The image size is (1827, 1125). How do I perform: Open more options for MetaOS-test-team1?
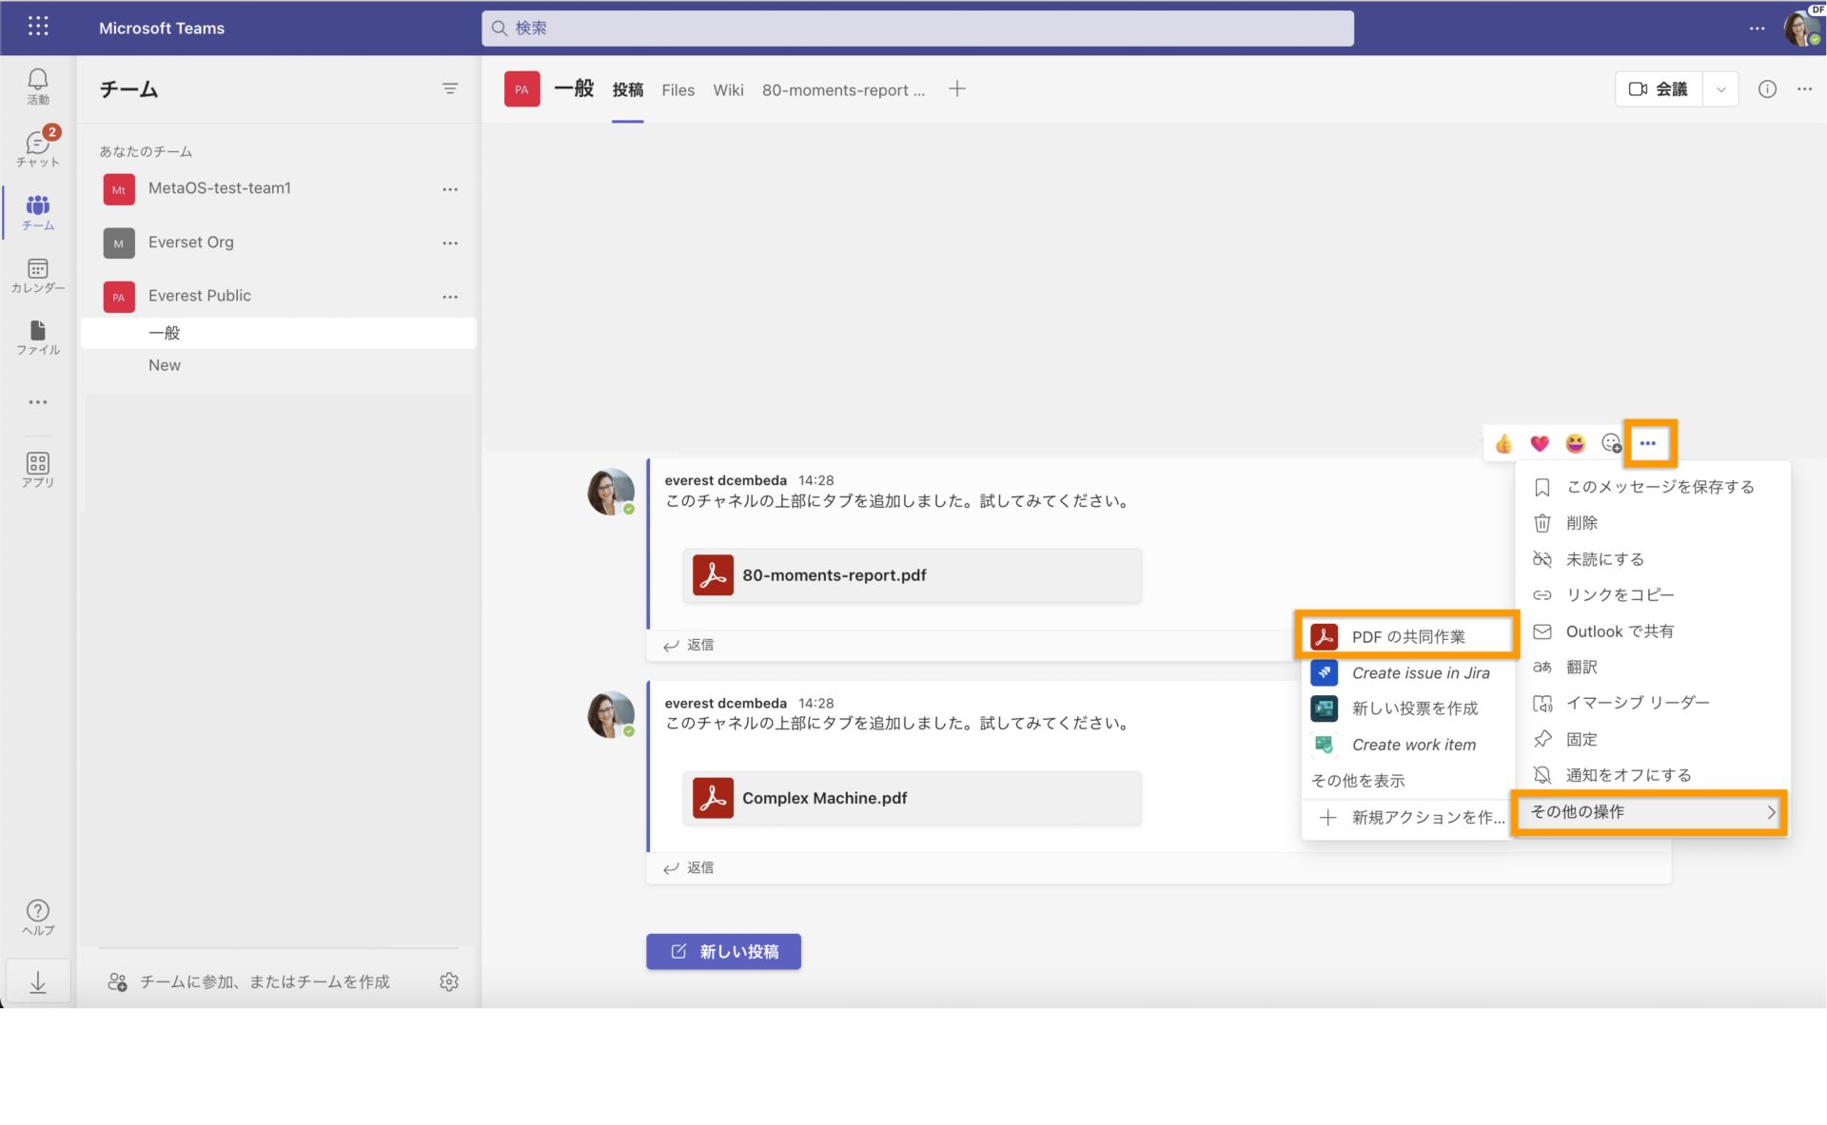450,189
